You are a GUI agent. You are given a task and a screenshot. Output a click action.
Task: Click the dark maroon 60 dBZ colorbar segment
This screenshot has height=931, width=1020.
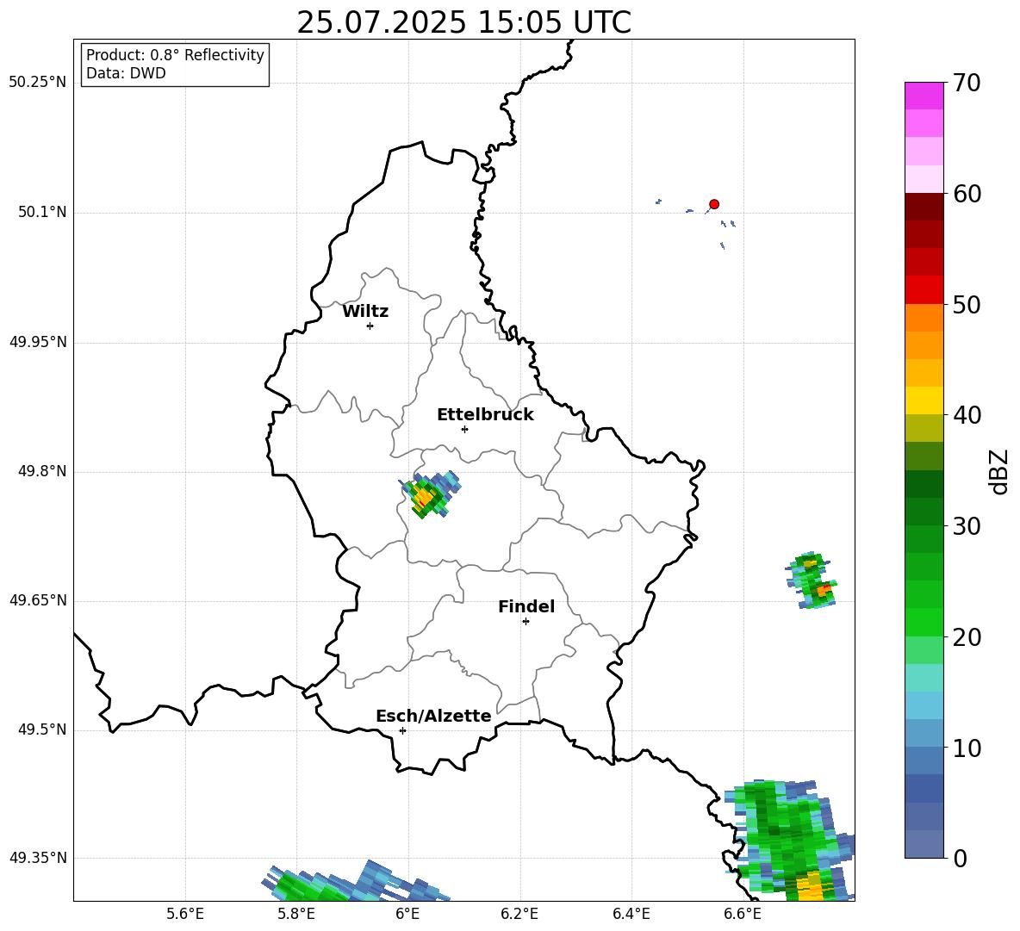[x=924, y=207]
